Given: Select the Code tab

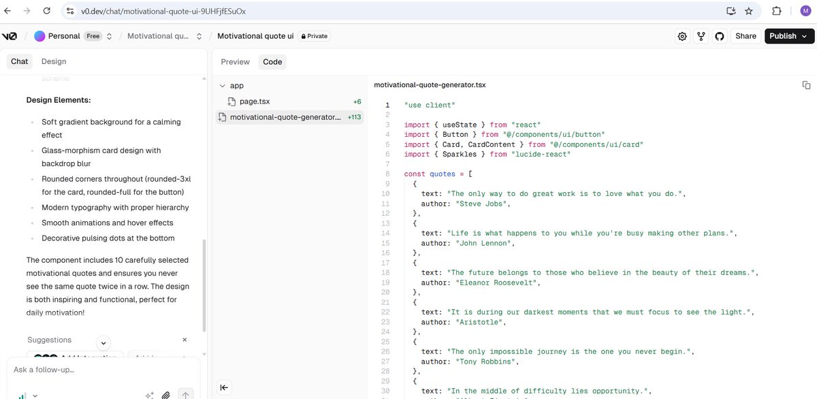Looking at the screenshot, I should tap(272, 61).
